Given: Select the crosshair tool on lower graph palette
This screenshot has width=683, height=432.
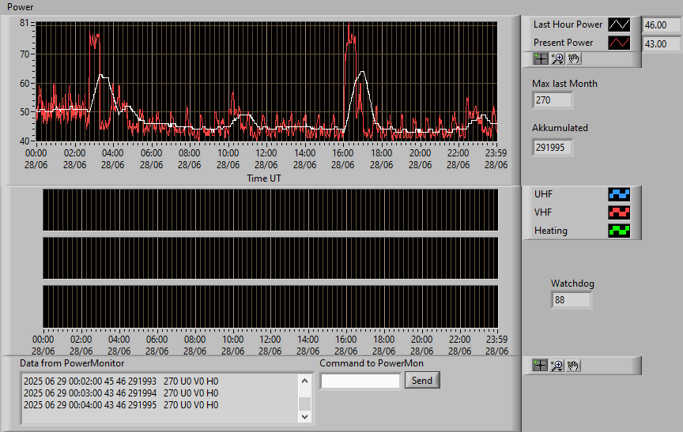Looking at the screenshot, I should [540, 366].
